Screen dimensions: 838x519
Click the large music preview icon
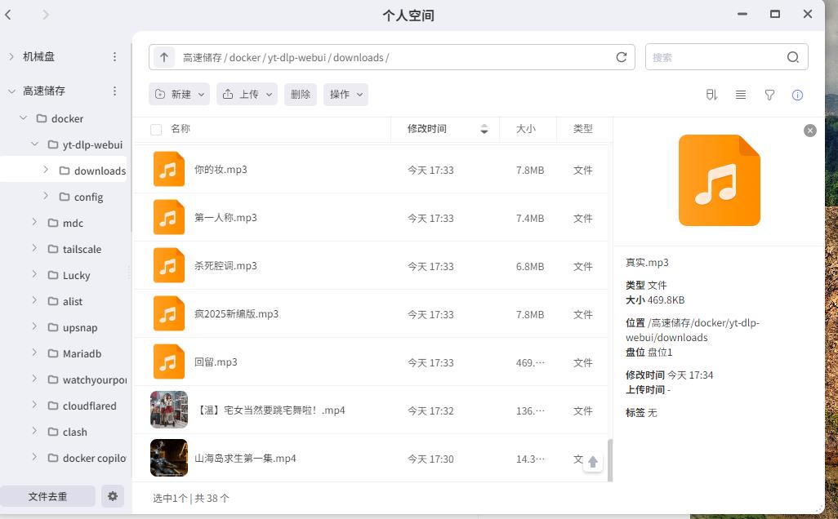point(720,180)
